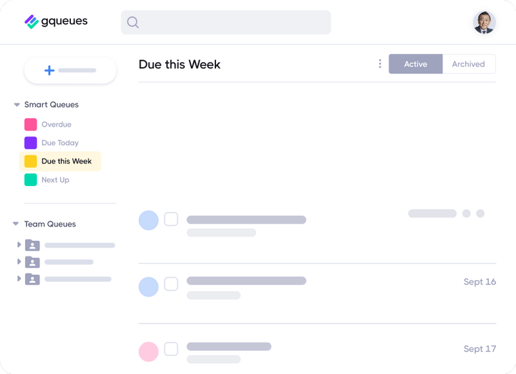Switch to the Archived tab
This screenshot has height=374, width=516.
(x=469, y=64)
